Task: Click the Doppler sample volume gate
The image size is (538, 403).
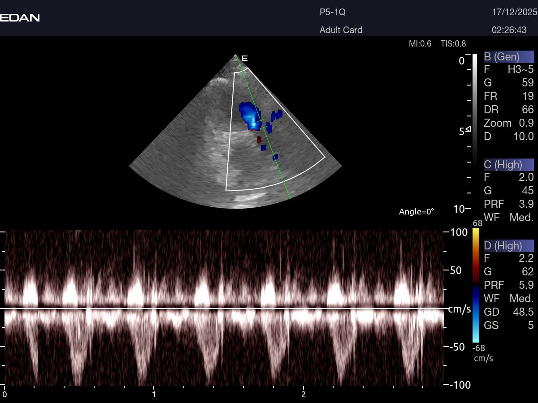Action: click(x=260, y=124)
